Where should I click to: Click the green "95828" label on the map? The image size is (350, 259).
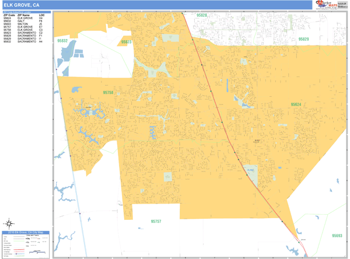202,15
